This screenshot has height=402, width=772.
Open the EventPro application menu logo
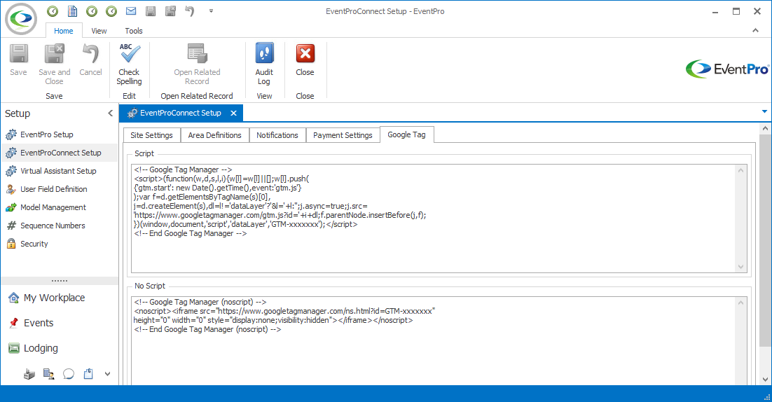21,19
